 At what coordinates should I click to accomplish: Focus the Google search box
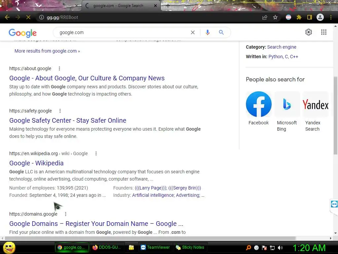(123, 32)
